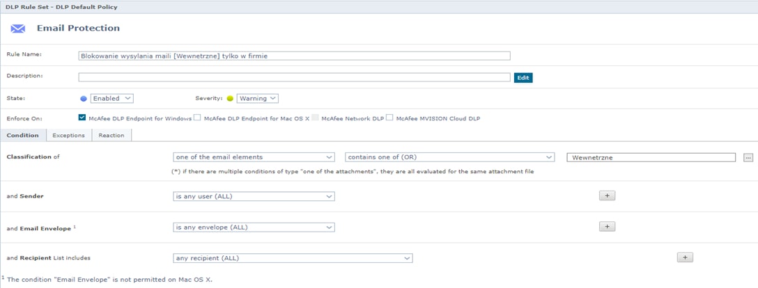Click the yellow Severity warning indicator dot
The height and width of the screenshot is (288, 758).
click(229, 99)
